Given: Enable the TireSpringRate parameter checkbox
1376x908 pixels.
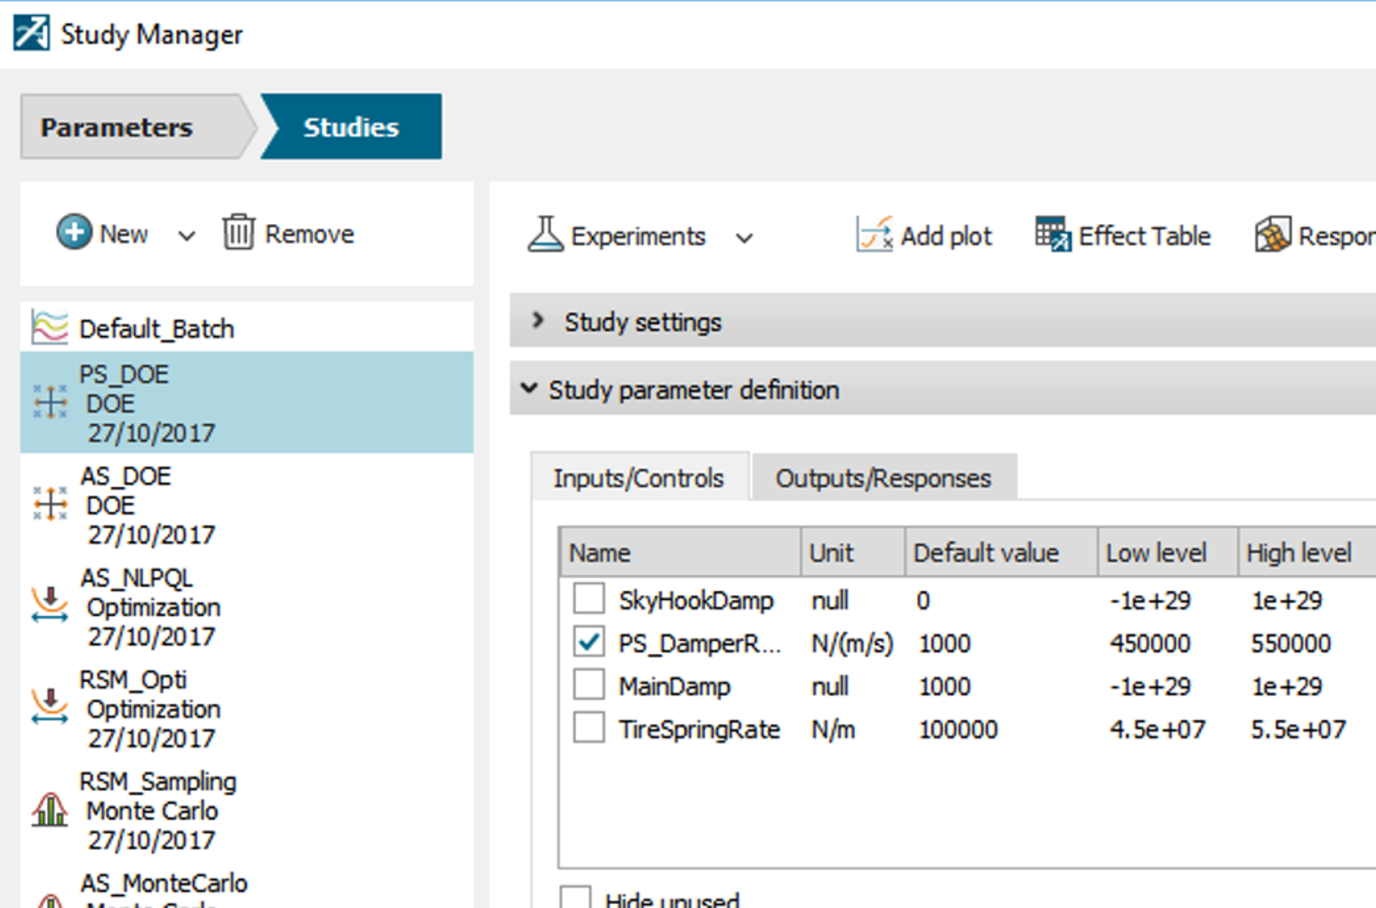Looking at the screenshot, I should [588, 727].
